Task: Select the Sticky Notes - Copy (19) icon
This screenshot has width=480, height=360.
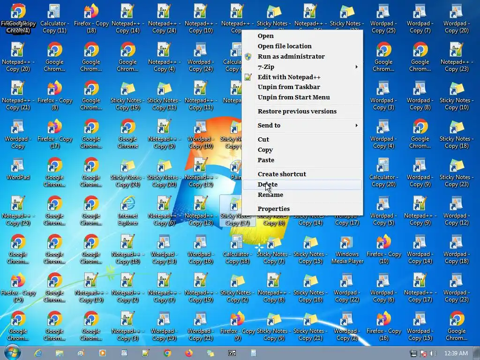Action: 127,95
